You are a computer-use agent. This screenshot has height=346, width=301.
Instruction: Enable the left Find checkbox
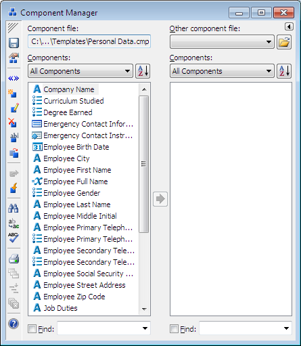coord(32,328)
